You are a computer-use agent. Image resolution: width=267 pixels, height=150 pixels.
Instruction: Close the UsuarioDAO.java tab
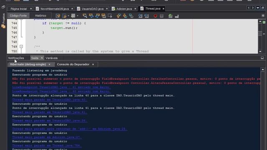107,9
